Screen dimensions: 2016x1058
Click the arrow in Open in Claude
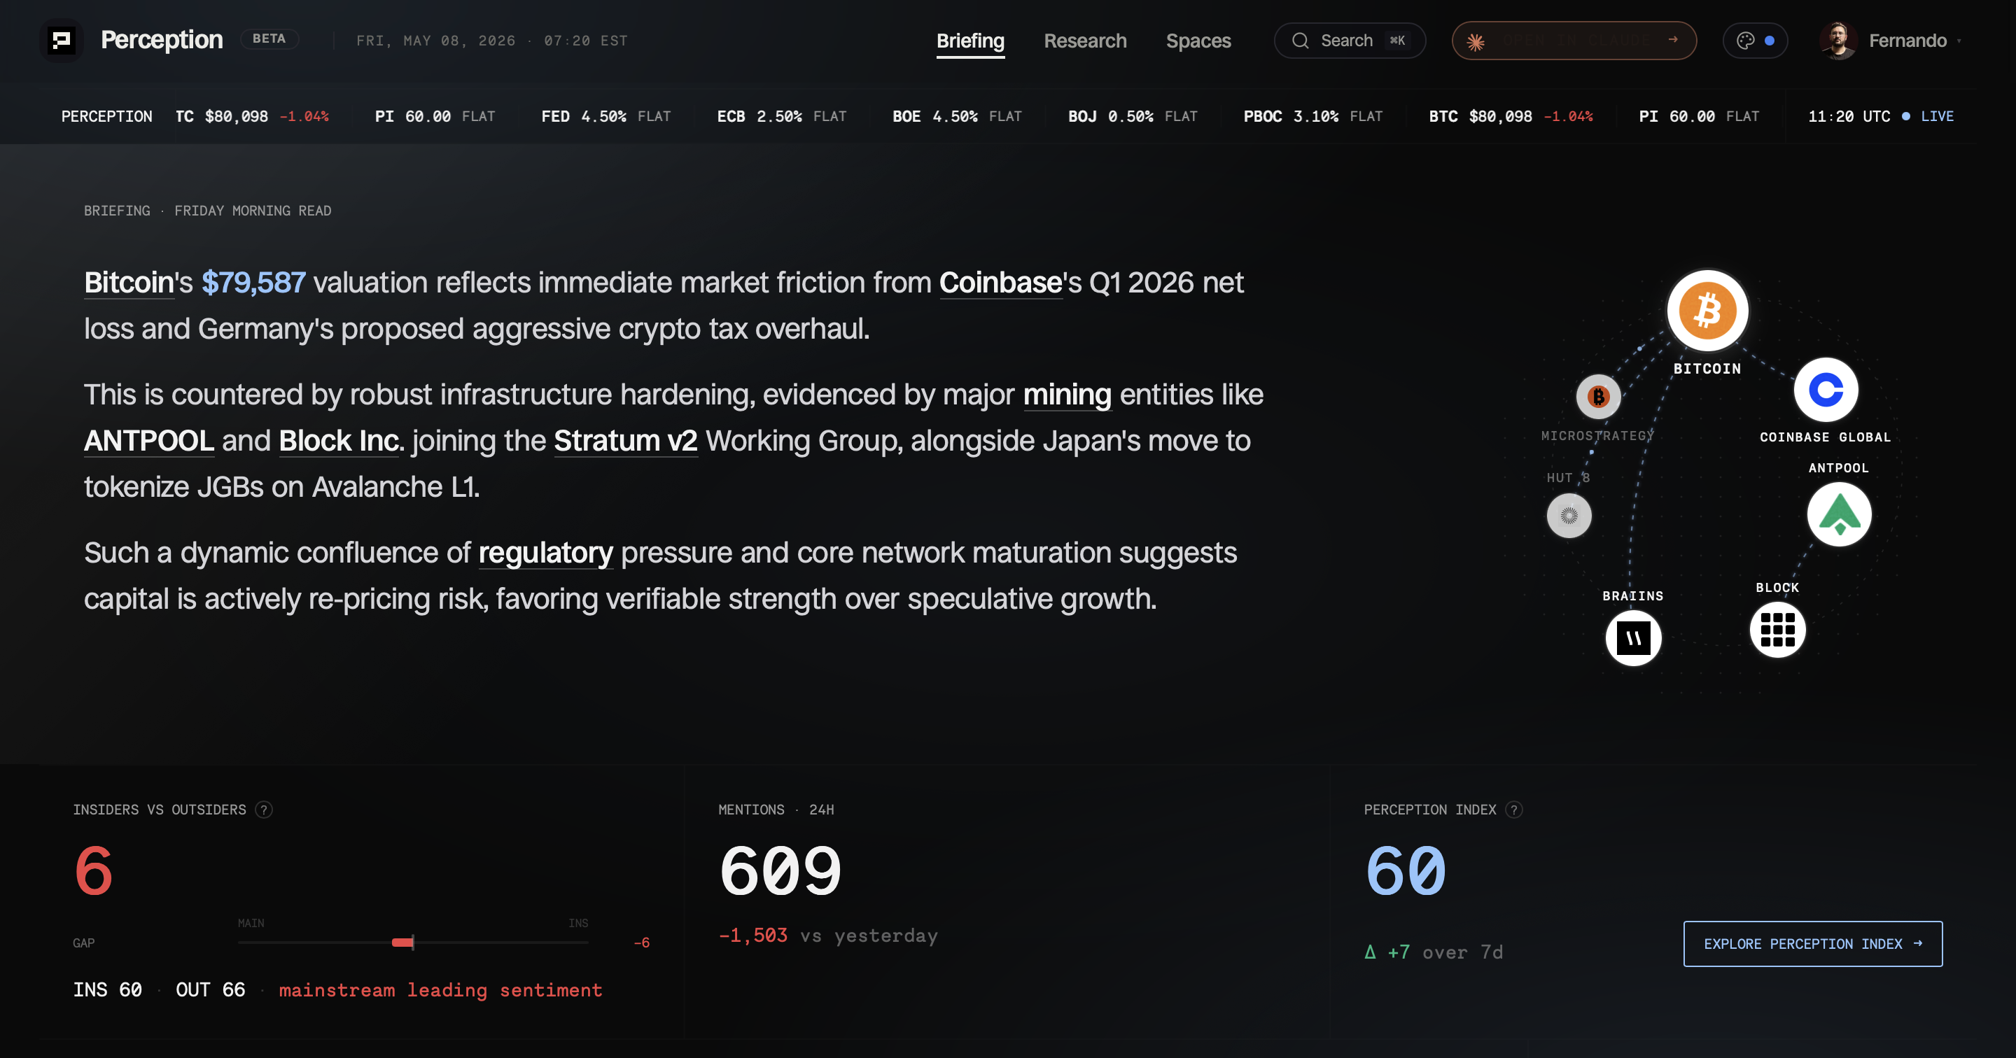1672,39
